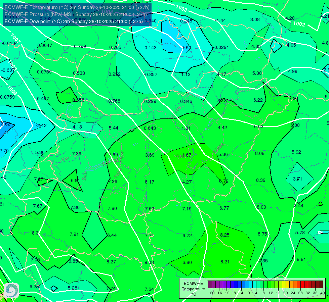Click the -1.44 temperature value
This screenshot has height=302, width=329.
point(220,20)
